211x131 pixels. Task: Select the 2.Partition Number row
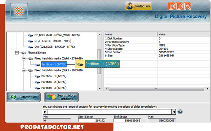click(157, 42)
